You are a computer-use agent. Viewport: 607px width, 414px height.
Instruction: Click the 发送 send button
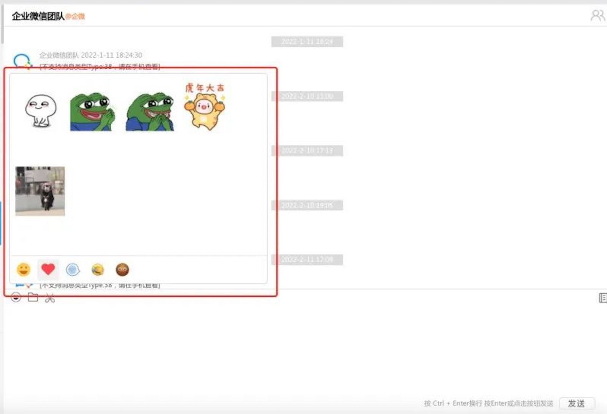coord(577,403)
